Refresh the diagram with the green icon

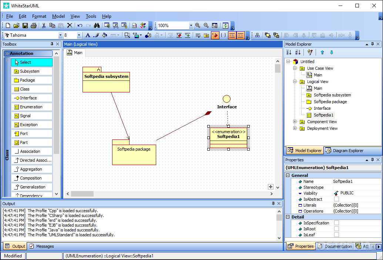click(225, 26)
